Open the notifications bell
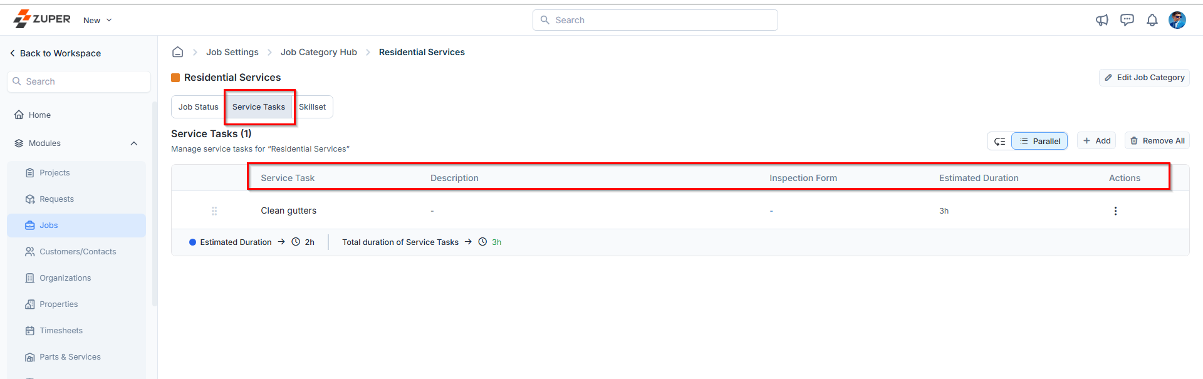 pyautogui.click(x=1152, y=20)
